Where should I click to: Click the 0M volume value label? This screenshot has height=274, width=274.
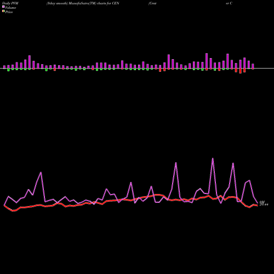[x=262, y=202]
